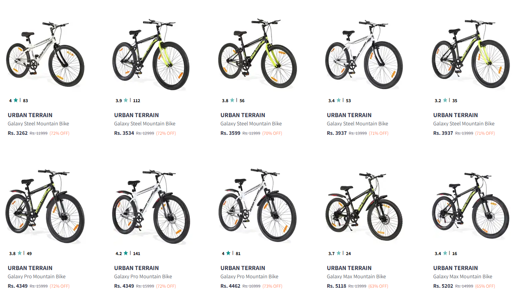Image resolution: width=519 pixels, height=294 pixels.
Task: Click the rating star with 56 reviews
Action: tap(232, 100)
